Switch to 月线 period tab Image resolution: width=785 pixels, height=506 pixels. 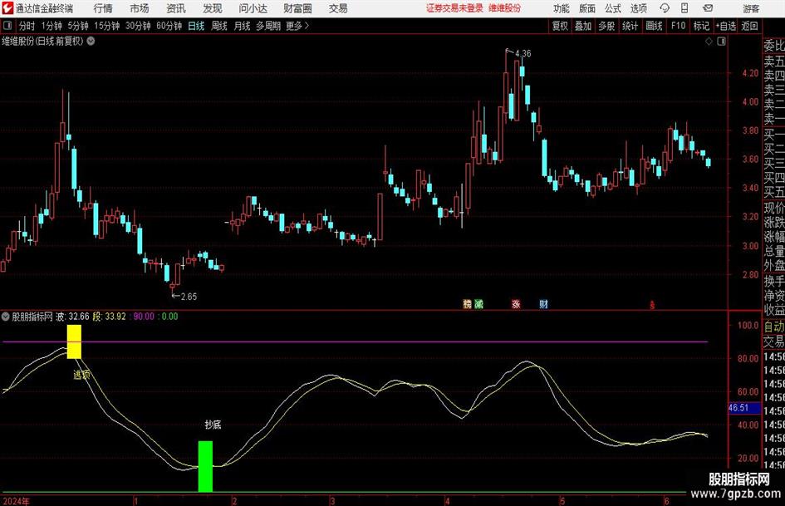pyautogui.click(x=242, y=26)
